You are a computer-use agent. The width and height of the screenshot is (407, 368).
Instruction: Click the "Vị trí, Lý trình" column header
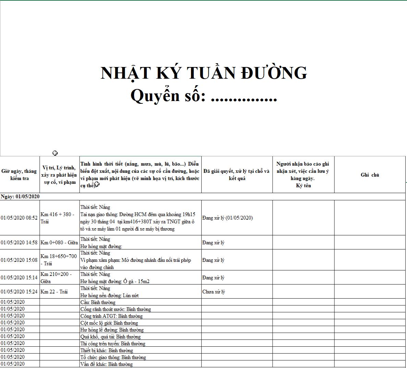click(59, 175)
